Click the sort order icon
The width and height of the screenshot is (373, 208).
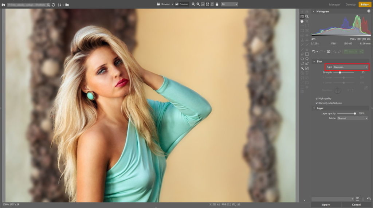pyautogui.click(x=59, y=5)
